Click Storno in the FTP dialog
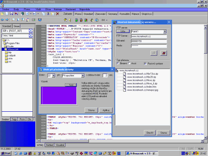The width and height of the screenshot is (208, 156). 163,133
